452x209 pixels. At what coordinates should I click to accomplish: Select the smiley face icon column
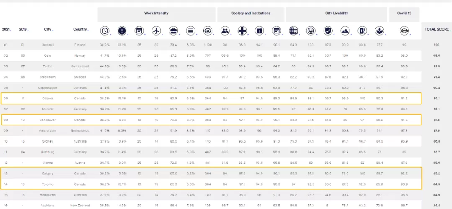click(311, 31)
